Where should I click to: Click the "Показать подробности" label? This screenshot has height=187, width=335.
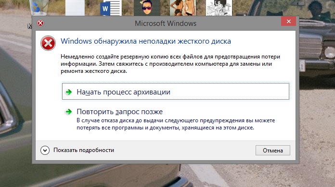(x=84, y=150)
